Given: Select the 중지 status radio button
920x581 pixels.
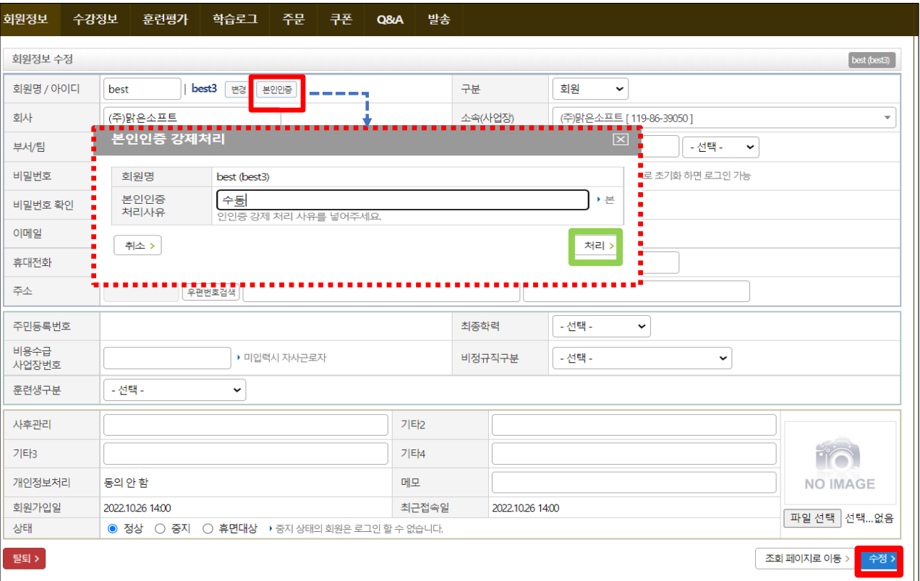Looking at the screenshot, I should tap(161, 528).
